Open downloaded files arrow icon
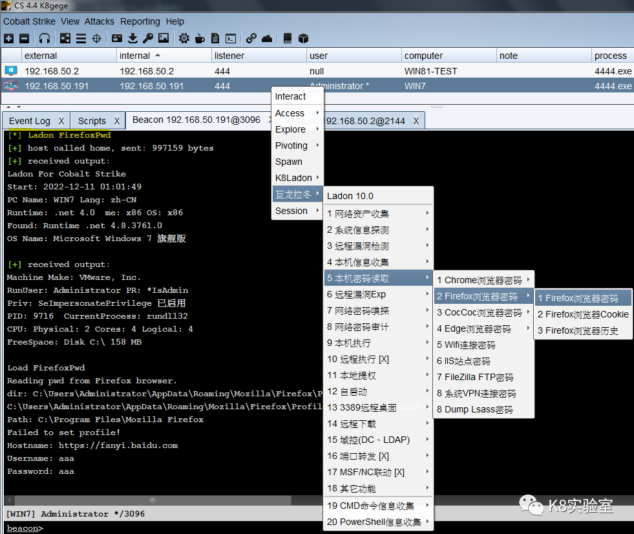 pyautogui.click(x=132, y=38)
